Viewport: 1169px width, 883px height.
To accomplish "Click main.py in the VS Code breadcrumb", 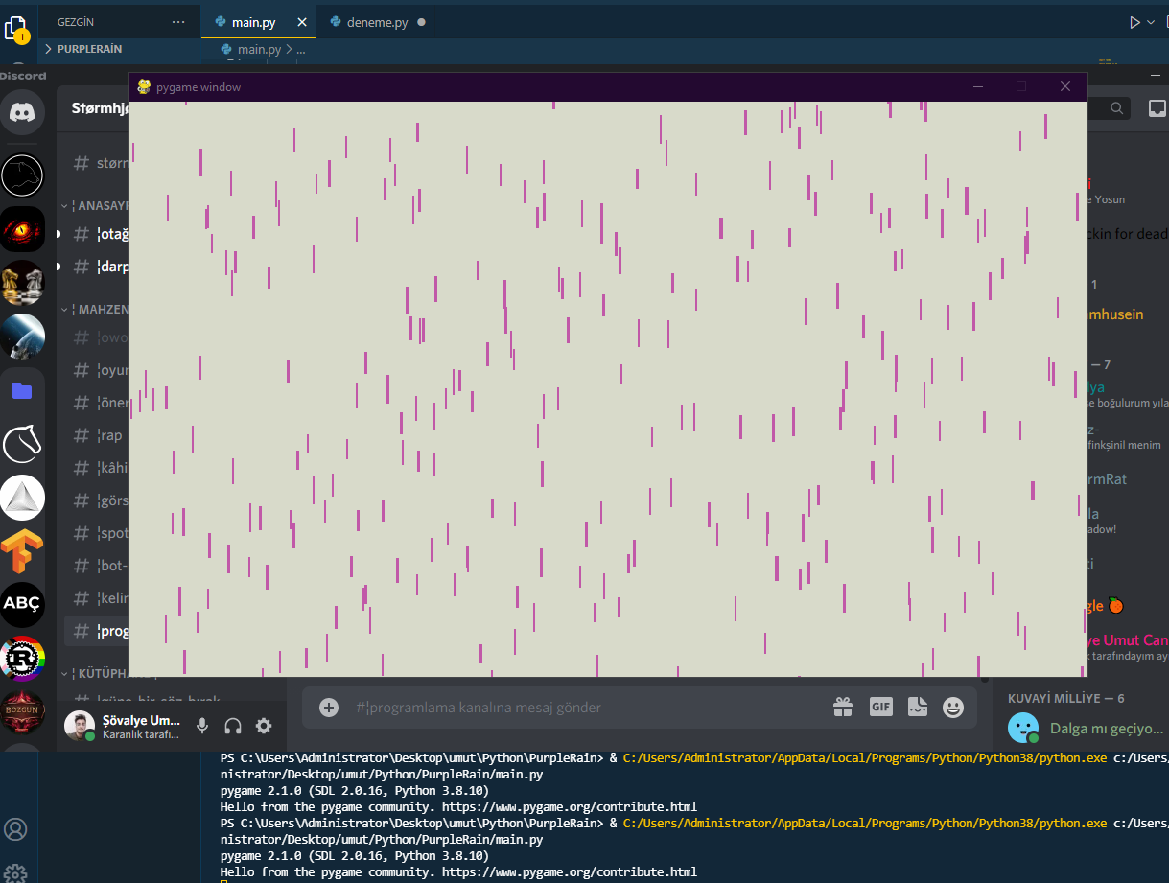I will [258, 49].
